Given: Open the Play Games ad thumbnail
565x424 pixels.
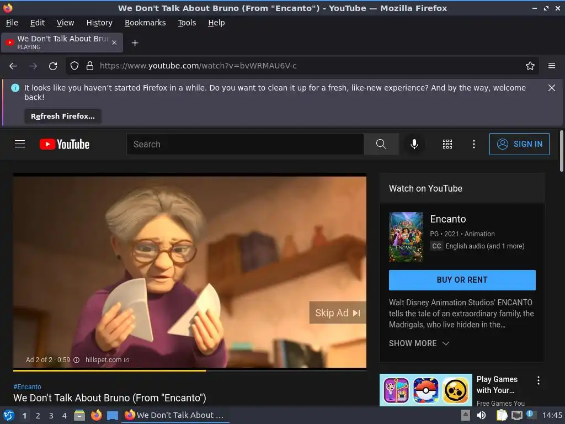Looking at the screenshot, I should 425,390.
